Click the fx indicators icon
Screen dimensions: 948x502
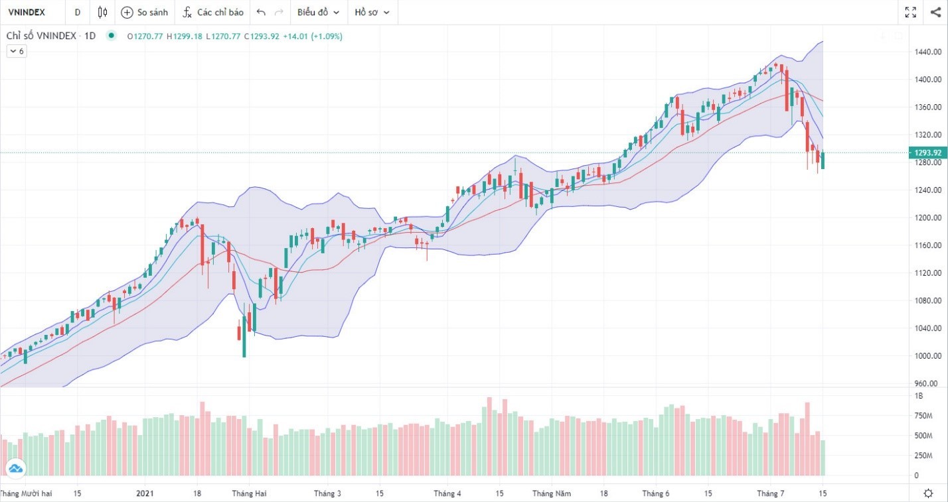(187, 12)
